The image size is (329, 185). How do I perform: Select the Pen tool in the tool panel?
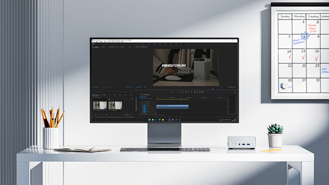(136, 106)
